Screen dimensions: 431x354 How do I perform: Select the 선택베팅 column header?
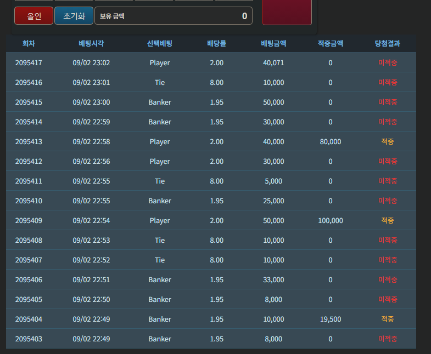(160, 43)
